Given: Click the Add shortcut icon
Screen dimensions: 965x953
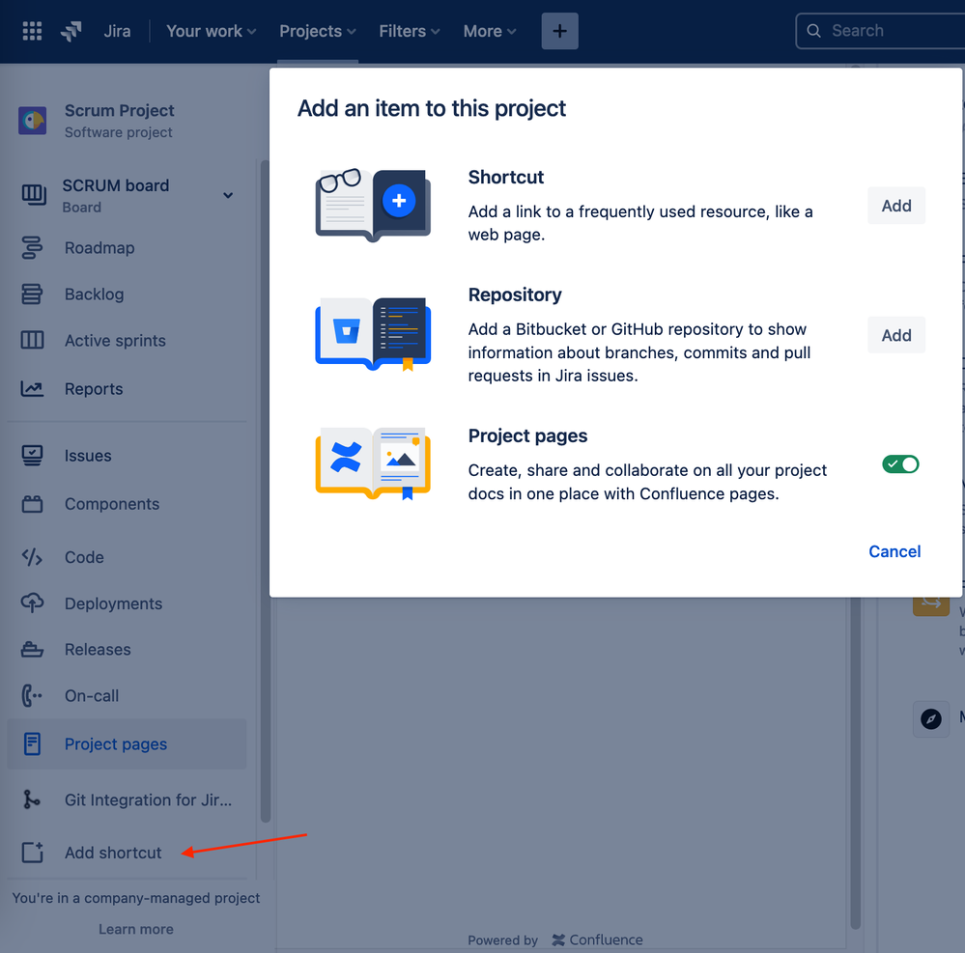Looking at the screenshot, I should 32,853.
